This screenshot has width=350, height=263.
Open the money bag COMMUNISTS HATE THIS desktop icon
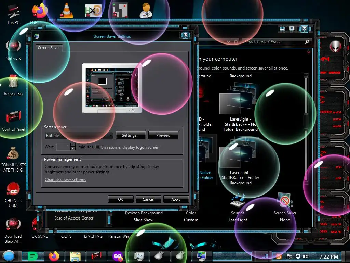point(13,159)
